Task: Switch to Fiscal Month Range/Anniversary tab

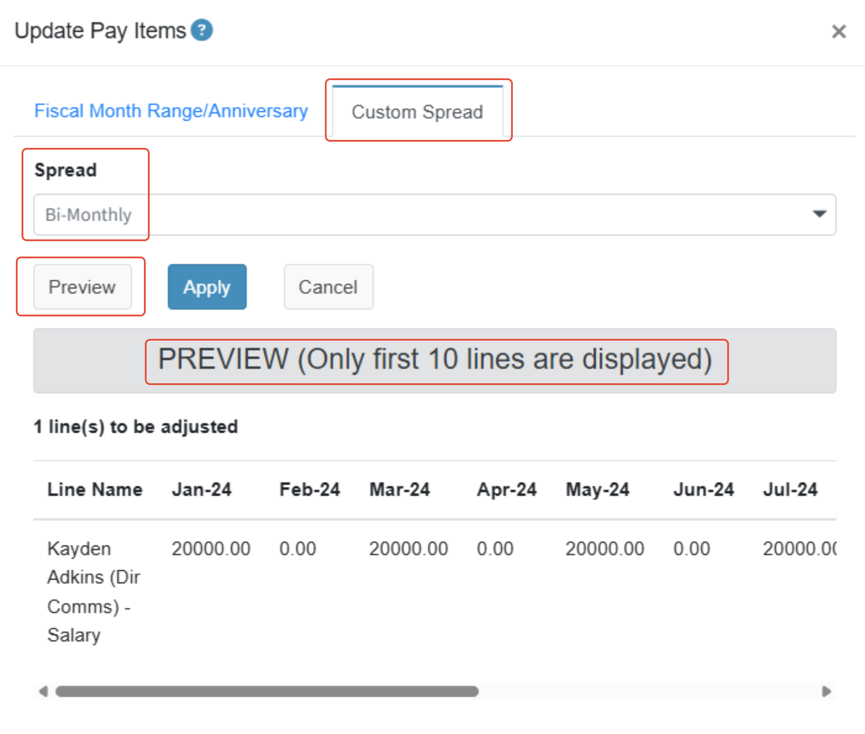Action: 171,111
